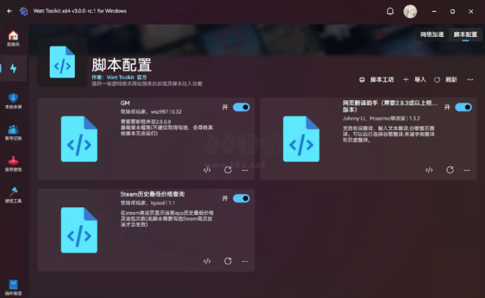Open more options for 网页翻译助手 script
Viewport: 485px width, 298px height.
point(467,170)
